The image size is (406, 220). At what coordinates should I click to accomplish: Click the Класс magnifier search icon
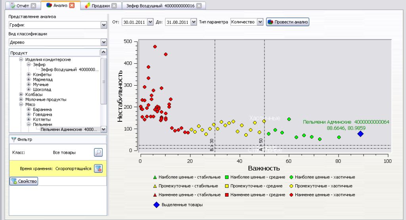(x=98, y=153)
